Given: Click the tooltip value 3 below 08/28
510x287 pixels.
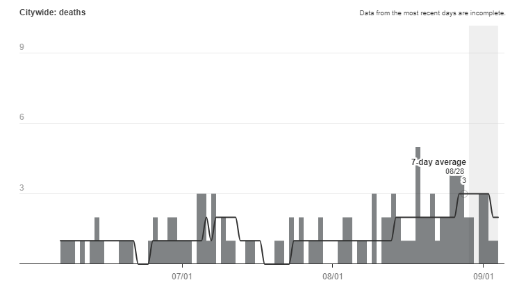Looking at the screenshot, I should 463,180.
